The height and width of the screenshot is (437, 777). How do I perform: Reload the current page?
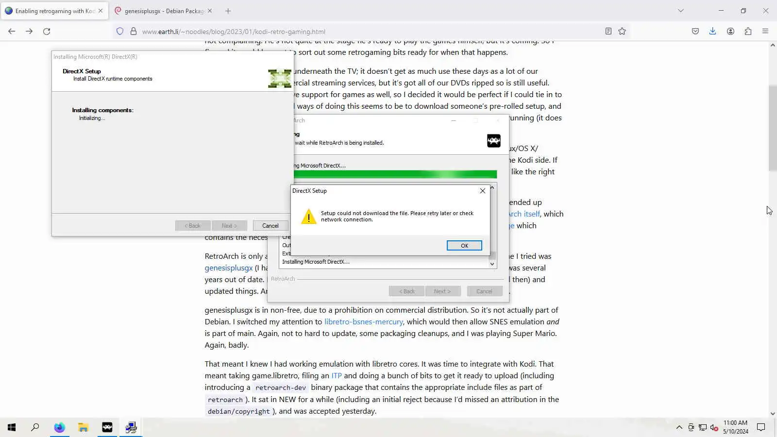pos(47,32)
